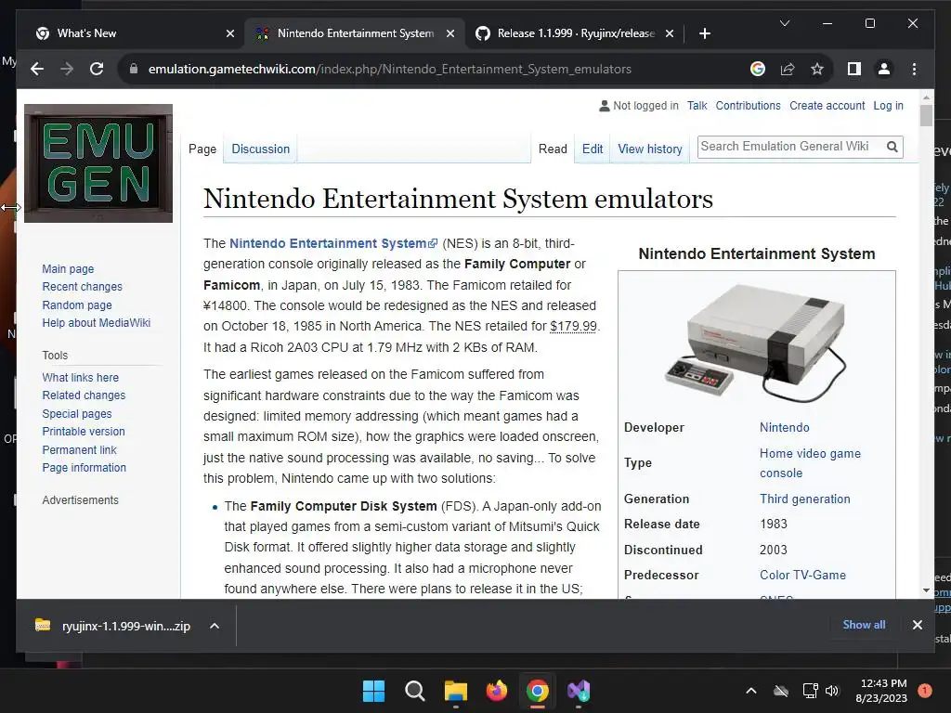This screenshot has height=713, width=951.
Task: Select the Page tab
Action: point(202,149)
